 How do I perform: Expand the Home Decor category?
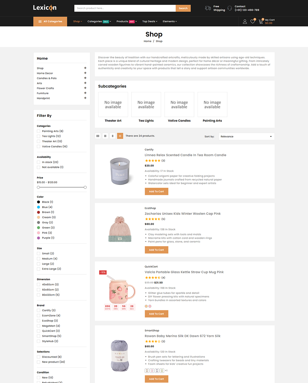point(85,73)
